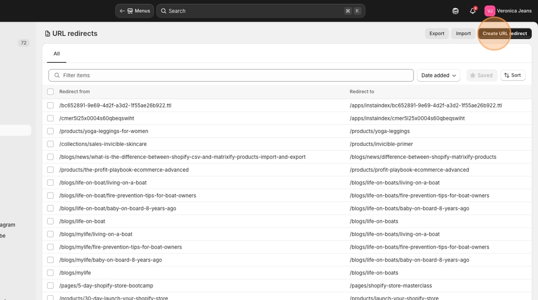Select the /blogs/life-on-boat row checkbox
Image resolution: width=538 pixels, height=300 pixels.
(50, 221)
